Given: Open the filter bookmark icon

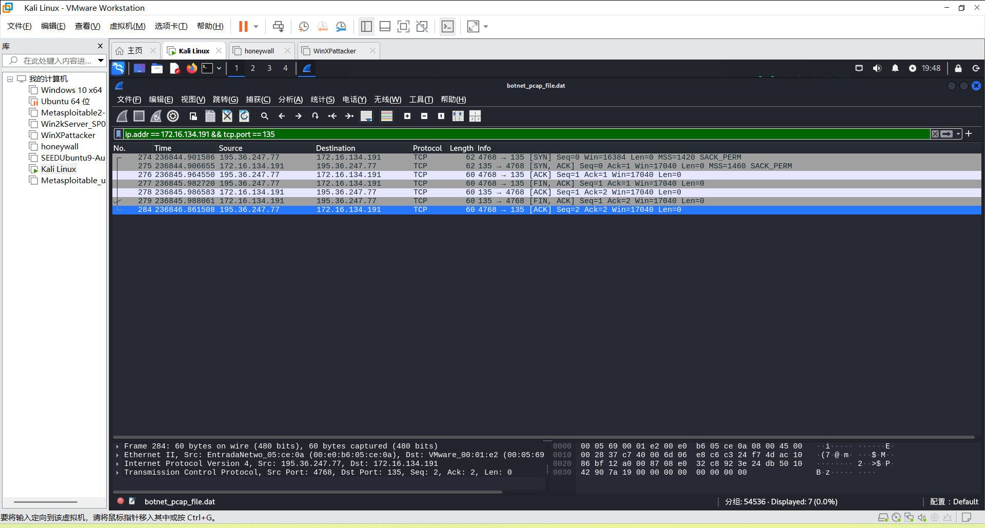Looking at the screenshot, I should coord(119,134).
